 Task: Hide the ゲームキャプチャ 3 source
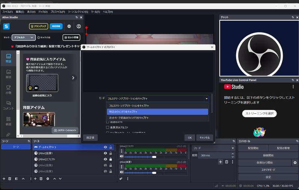coord(105,147)
